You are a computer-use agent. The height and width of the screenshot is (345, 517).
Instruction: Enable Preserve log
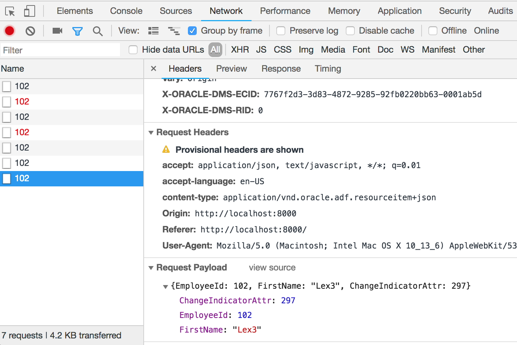coord(281,31)
